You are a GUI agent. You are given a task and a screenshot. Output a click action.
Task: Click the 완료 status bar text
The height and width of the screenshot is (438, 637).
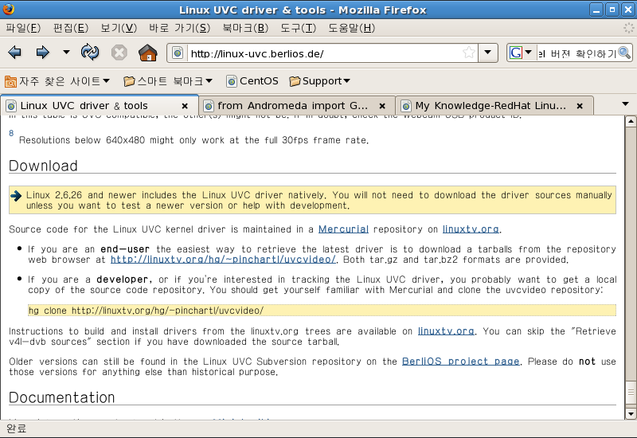(x=16, y=428)
